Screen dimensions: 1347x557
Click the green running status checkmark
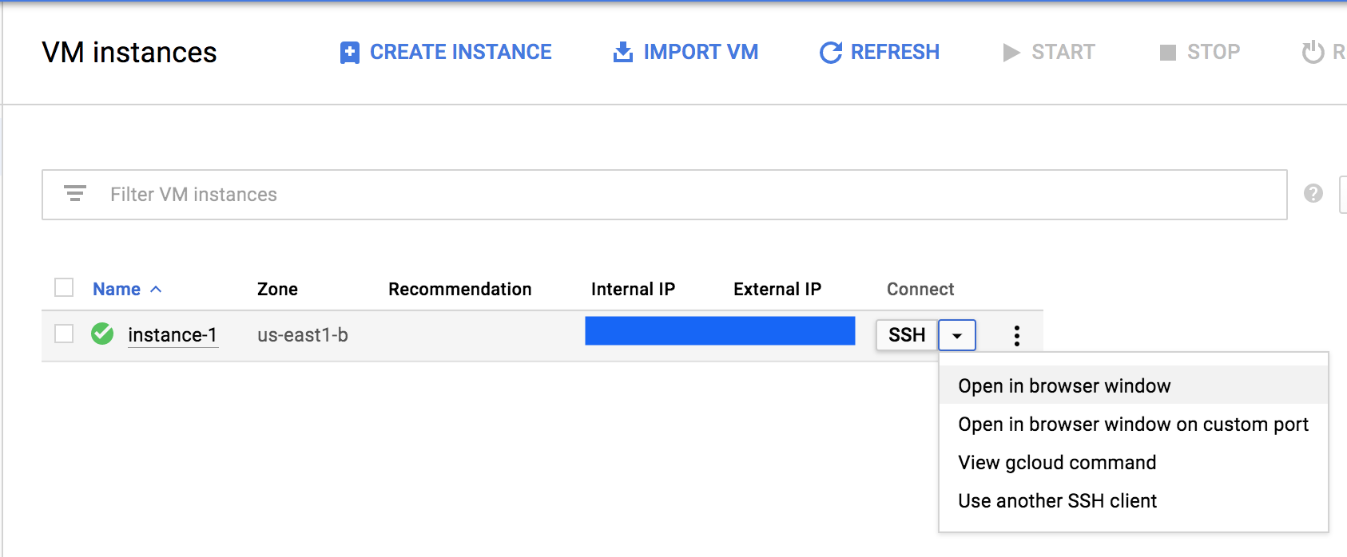102,334
